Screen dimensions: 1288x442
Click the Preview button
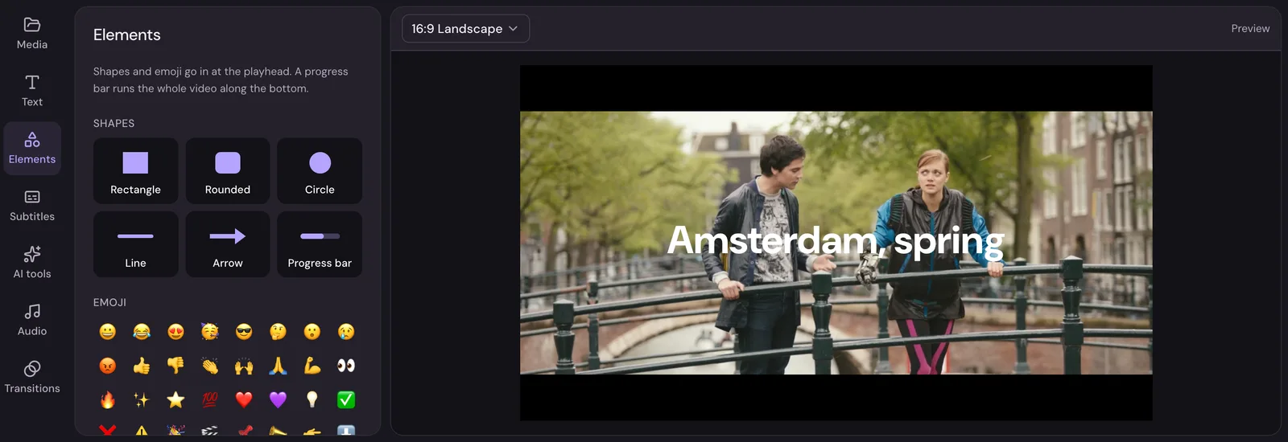click(x=1250, y=28)
